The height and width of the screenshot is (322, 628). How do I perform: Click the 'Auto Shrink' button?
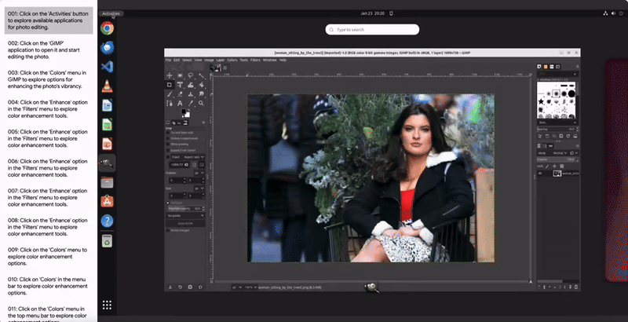point(185,224)
